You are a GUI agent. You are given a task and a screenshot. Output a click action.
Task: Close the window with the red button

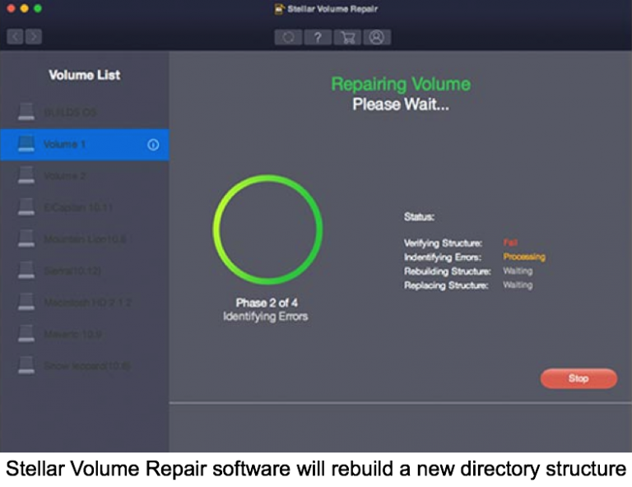click(11, 8)
